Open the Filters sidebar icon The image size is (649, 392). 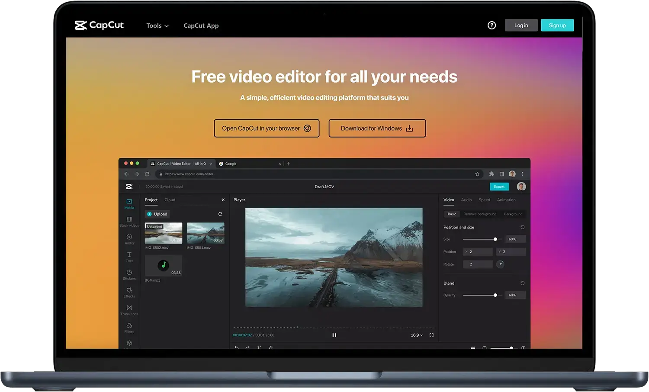coord(129,328)
